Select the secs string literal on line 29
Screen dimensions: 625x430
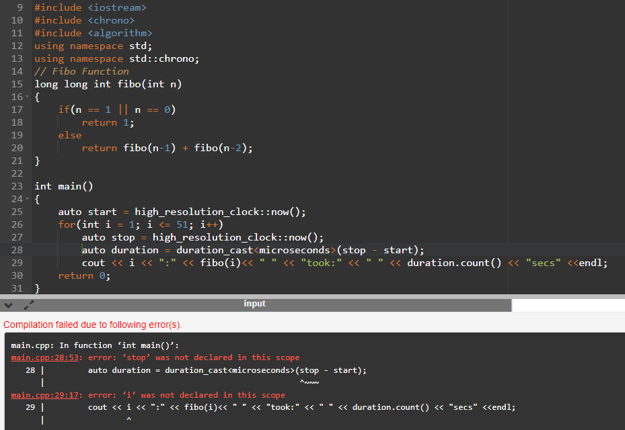[544, 263]
